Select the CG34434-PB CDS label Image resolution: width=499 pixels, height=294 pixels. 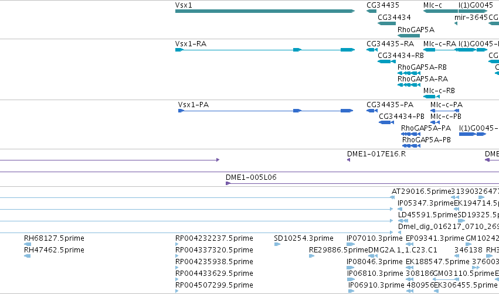pos(402,117)
